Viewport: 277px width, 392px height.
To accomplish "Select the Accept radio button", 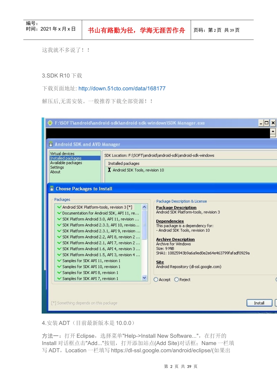I will 156,279.
